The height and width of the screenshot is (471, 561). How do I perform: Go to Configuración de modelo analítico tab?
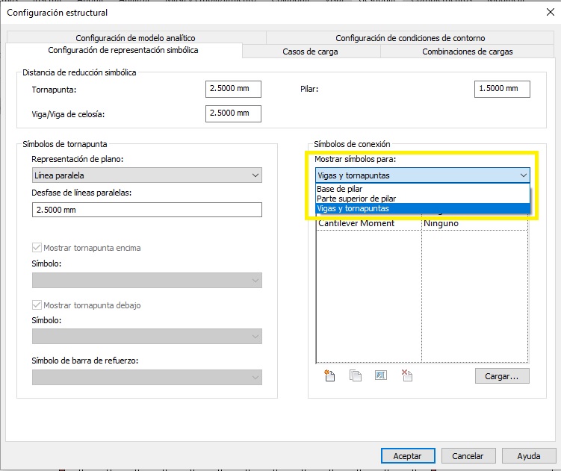pyautogui.click(x=135, y=38)
